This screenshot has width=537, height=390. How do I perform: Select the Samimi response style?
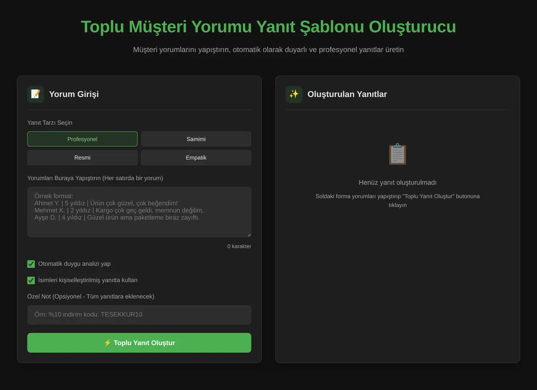(x=196, y=139)
